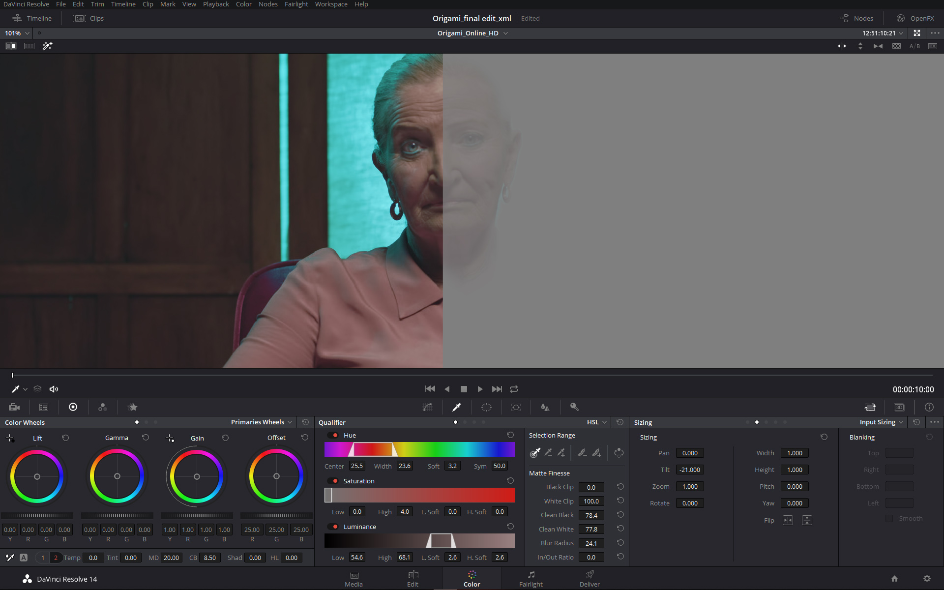Click the Tilt value field
This screenshot has width=944, height=590.
(689, 470)
